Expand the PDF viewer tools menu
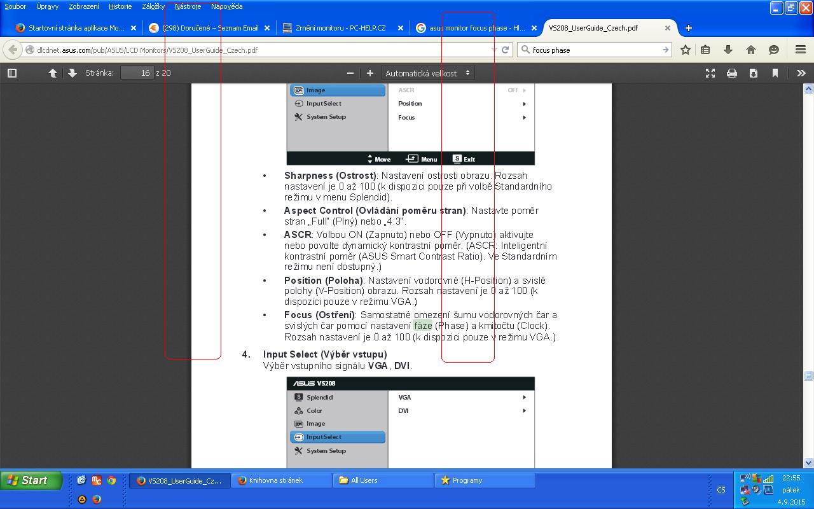The image size is (814, 509). (x=801, y=73)
